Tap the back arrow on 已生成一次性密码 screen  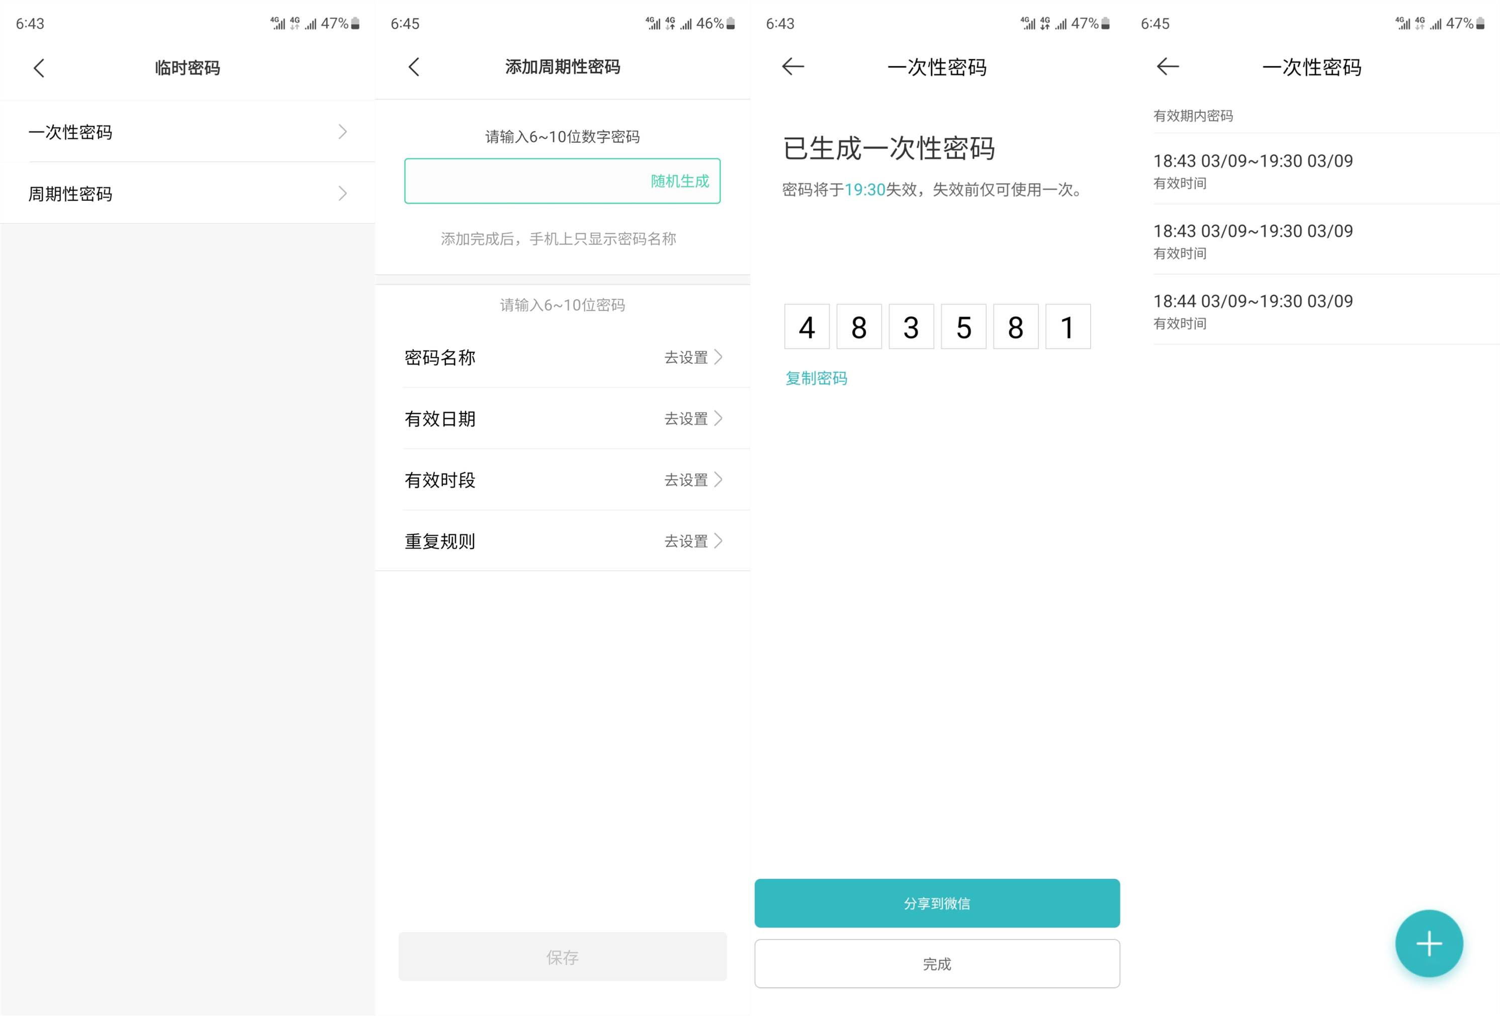792,66
